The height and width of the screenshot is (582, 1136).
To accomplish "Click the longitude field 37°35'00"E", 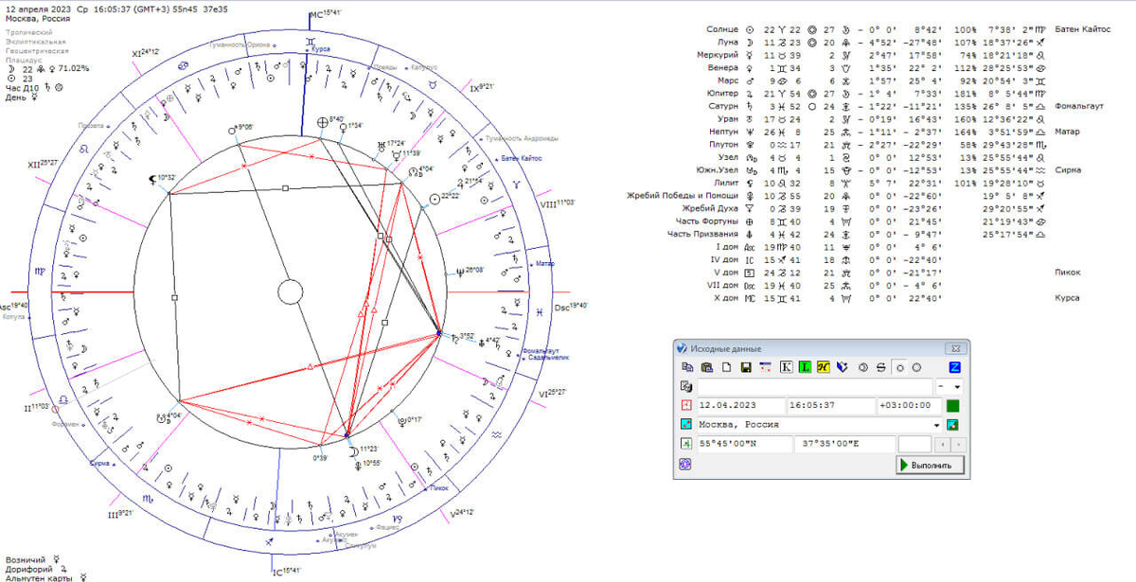I will click(844, 444).
